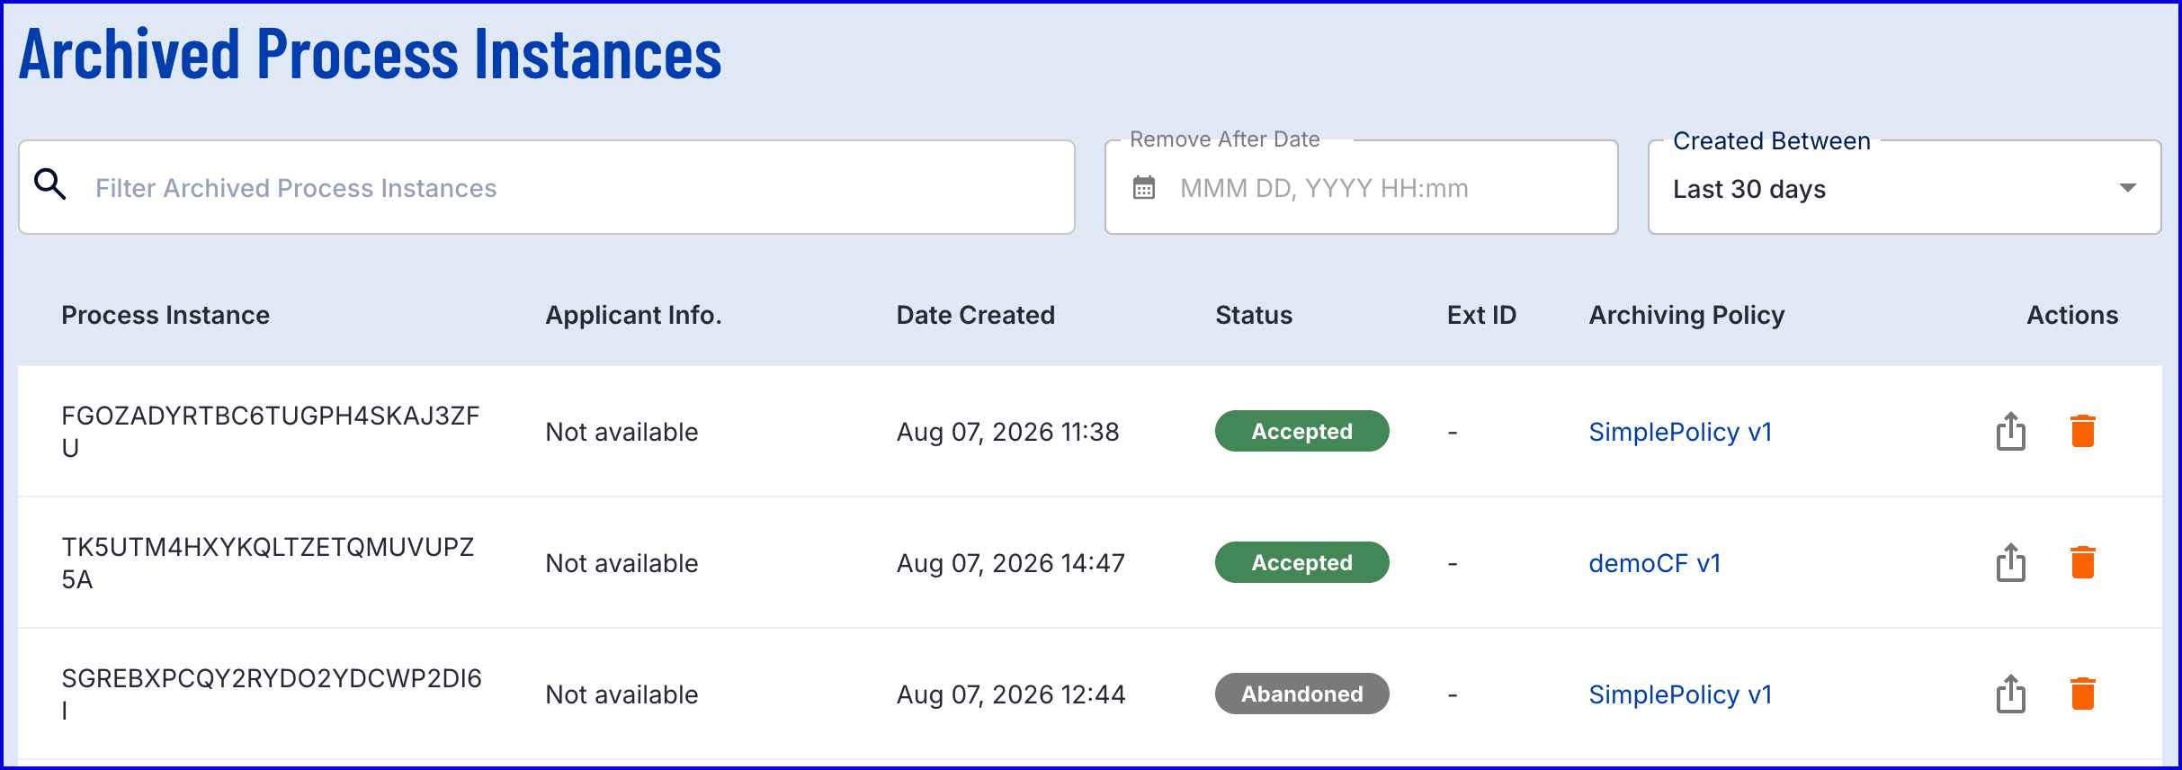Click the Archiving Policy column header
The height and width of the screenshot is (770, 2182).
(x=1686, y=315)
